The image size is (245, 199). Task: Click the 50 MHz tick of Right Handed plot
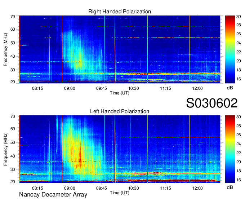coord(13,43)
